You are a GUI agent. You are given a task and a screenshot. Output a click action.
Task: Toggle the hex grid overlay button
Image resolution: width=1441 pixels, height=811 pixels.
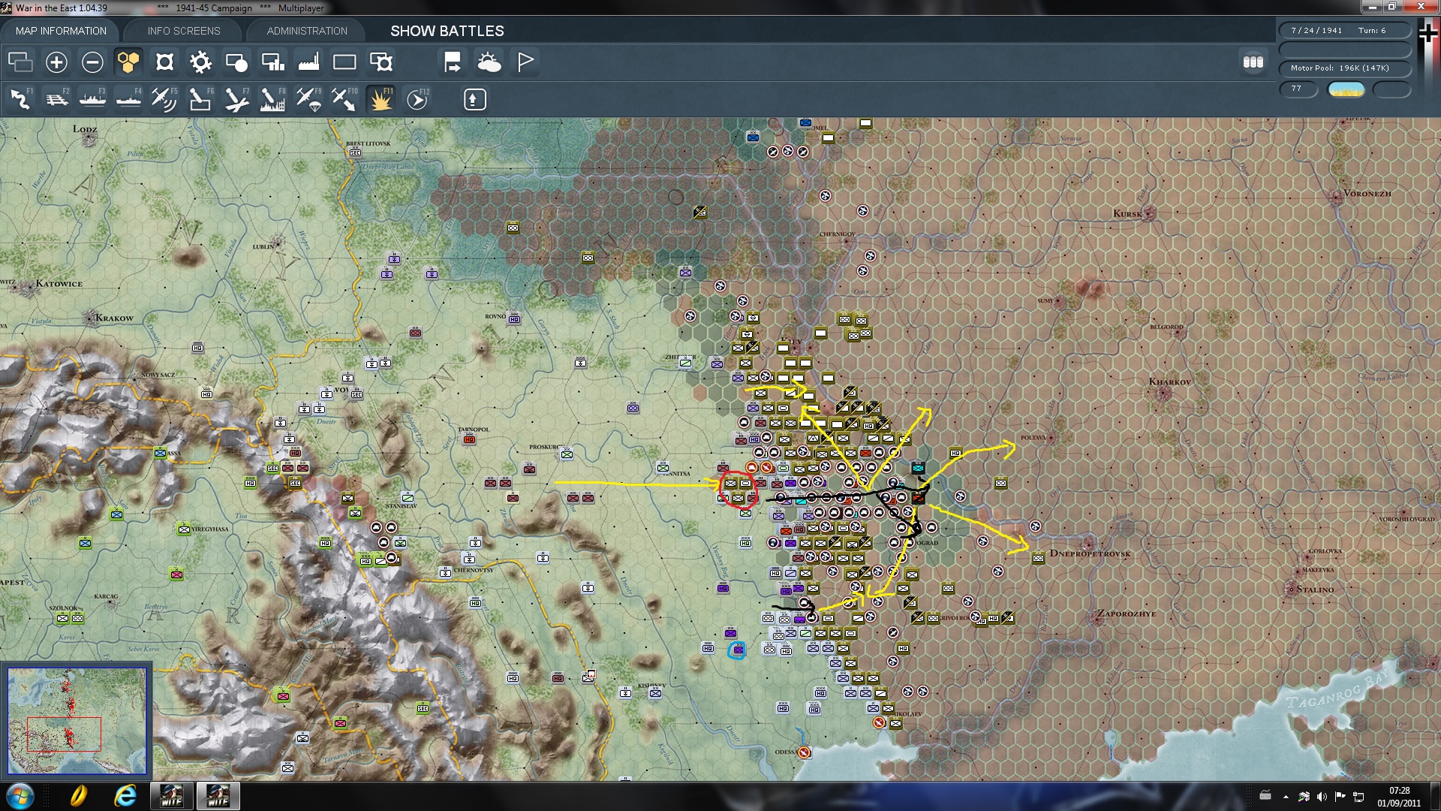pyautogui.click(x=128, y=62)
